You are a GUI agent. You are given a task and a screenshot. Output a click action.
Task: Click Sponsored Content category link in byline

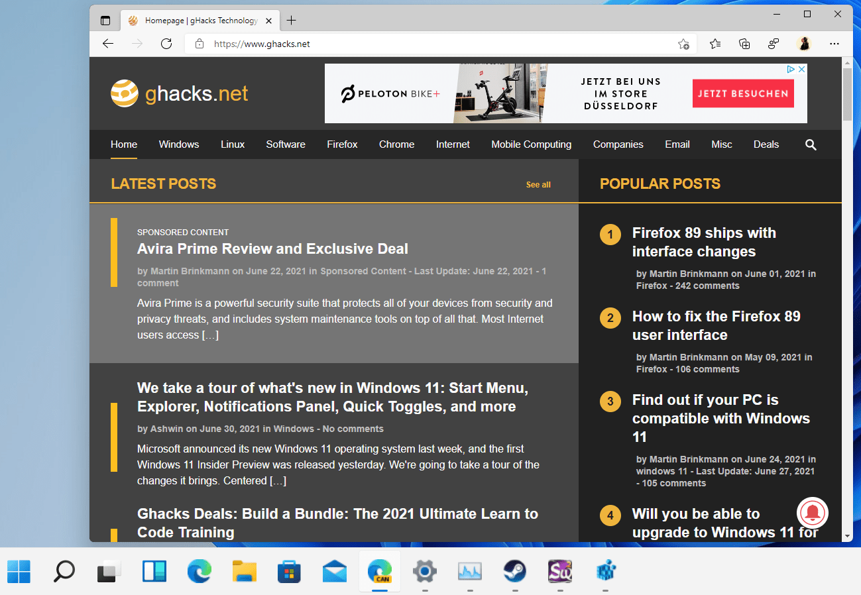tap(363, 271)
